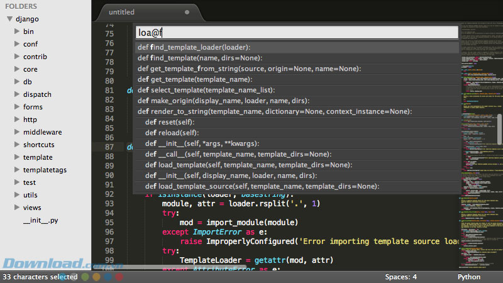This screenshot has height=283, width=503.
Task: Open the Spaces: 4 indentation selector
Action: coord(401,277)
